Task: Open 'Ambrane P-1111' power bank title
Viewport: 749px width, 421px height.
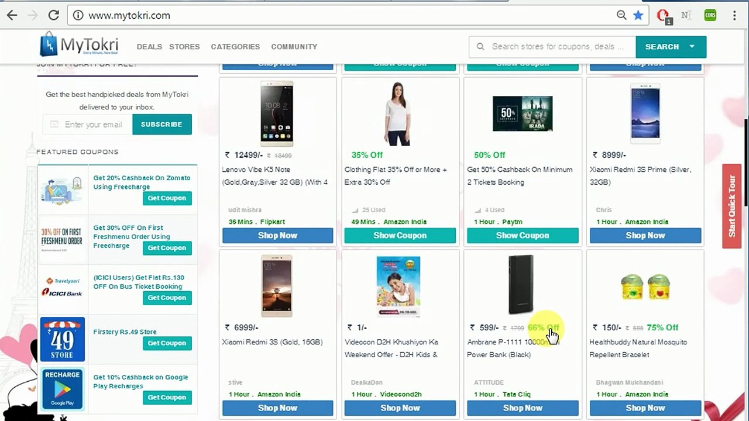Action: (x=513, y=348)
